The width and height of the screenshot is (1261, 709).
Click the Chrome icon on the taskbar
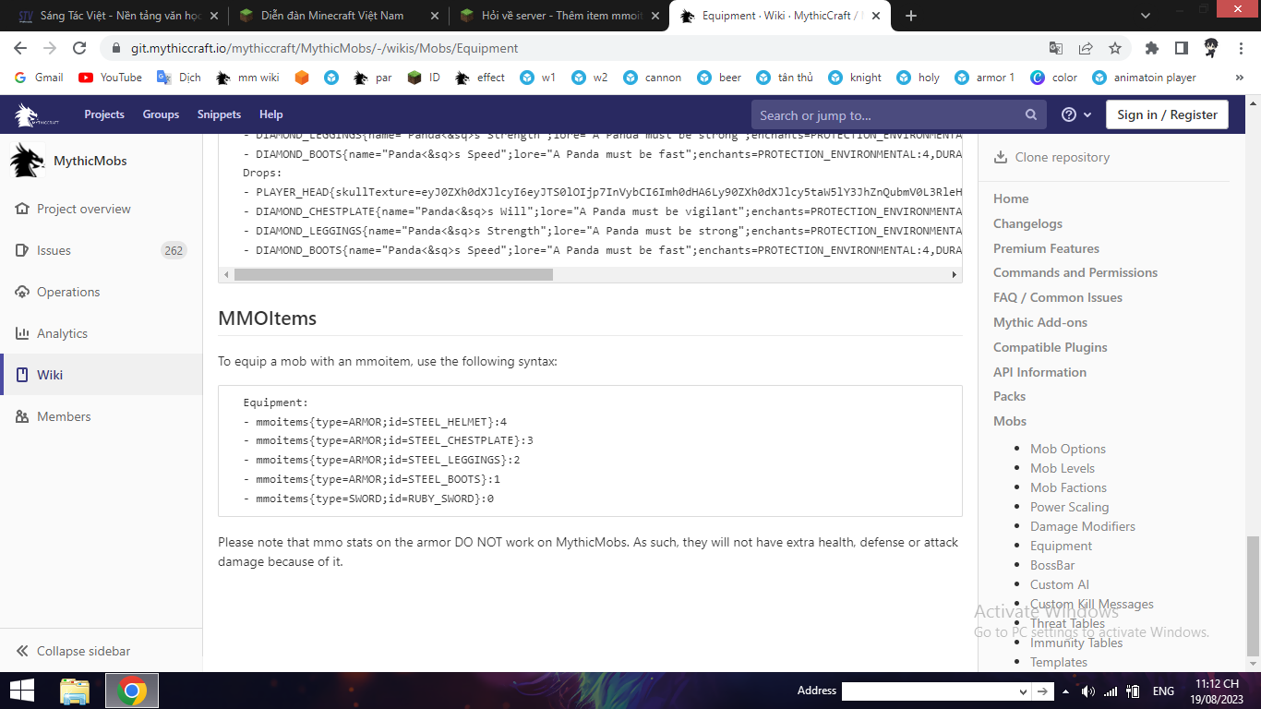tap(132, 691)
